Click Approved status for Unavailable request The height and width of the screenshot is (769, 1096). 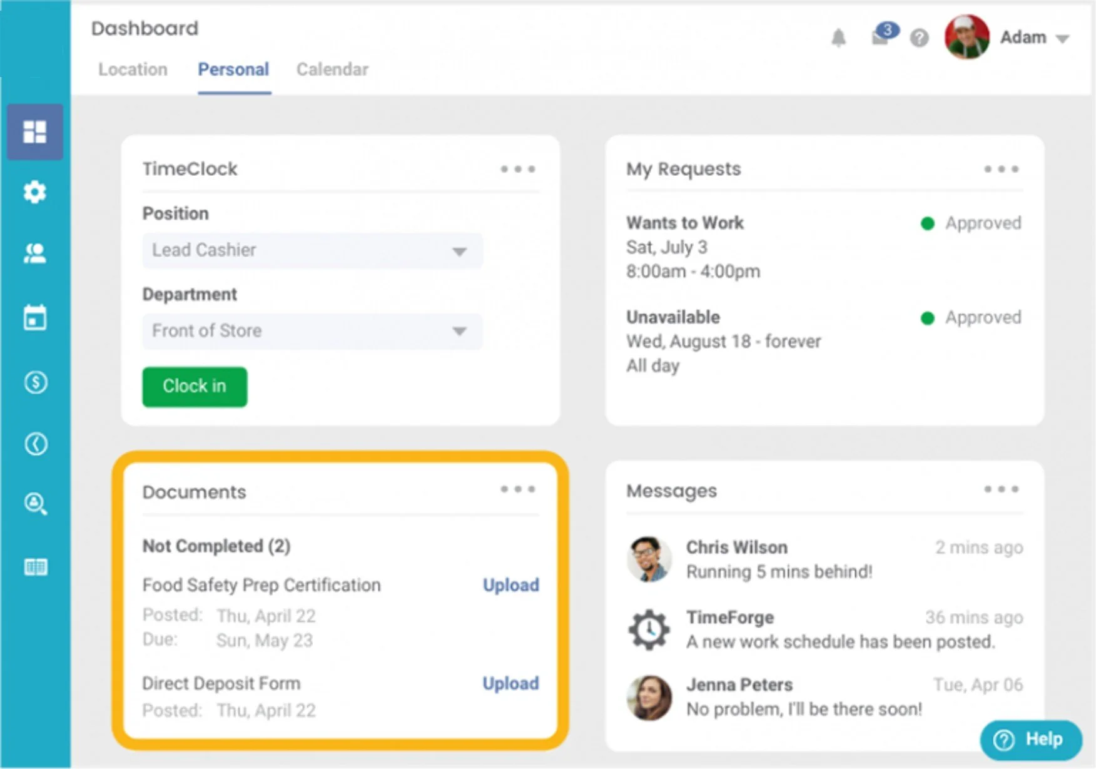coord(971,318)
